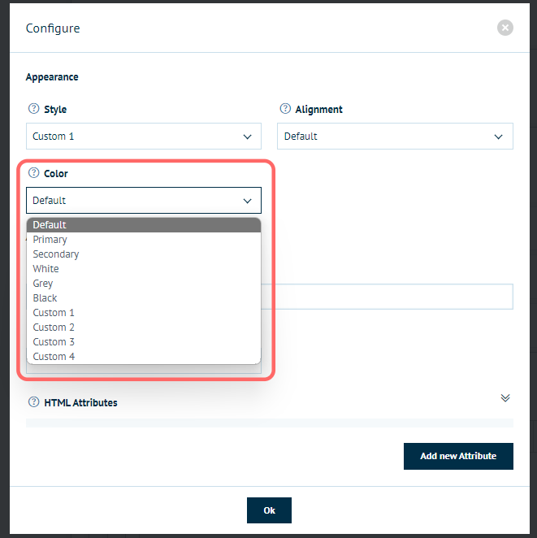Pick White from the color list
537x538 pixels.
point(144,269)
